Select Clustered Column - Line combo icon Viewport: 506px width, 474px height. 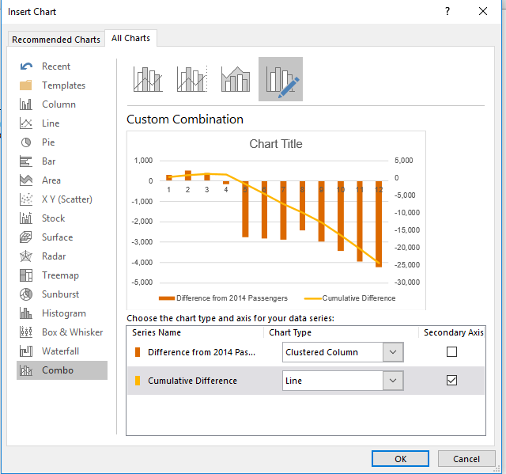[x=148, y=79]
